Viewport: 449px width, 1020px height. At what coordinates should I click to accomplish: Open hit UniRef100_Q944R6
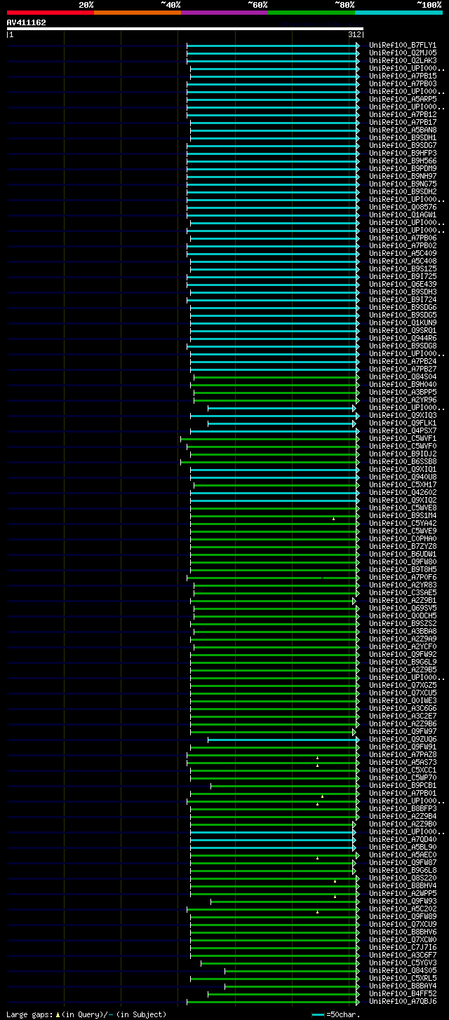(403, 339)
